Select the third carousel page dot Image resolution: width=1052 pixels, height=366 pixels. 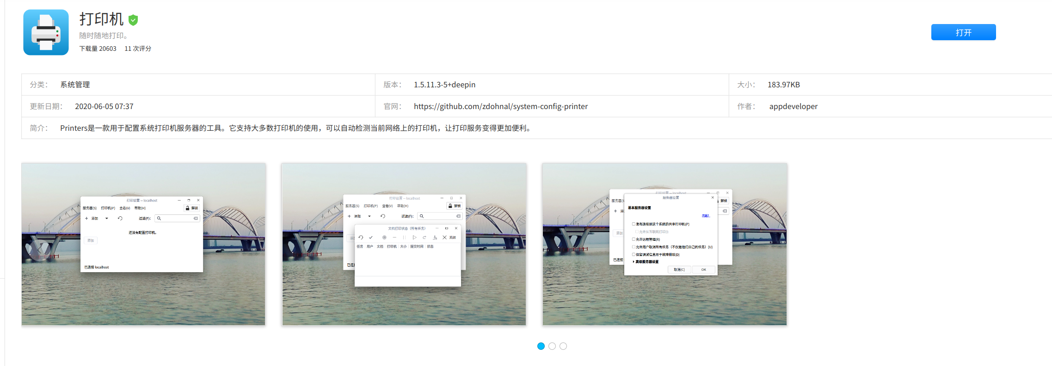click(563, 346)
